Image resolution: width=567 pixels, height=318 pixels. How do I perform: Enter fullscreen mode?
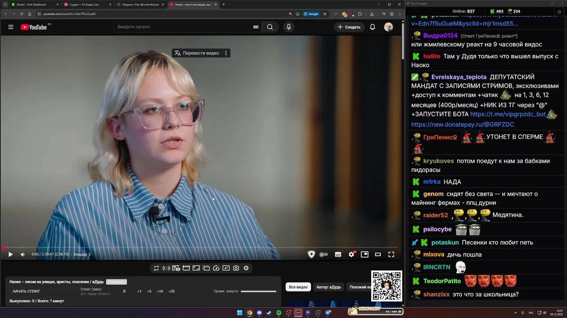click(x=391, y=254)
